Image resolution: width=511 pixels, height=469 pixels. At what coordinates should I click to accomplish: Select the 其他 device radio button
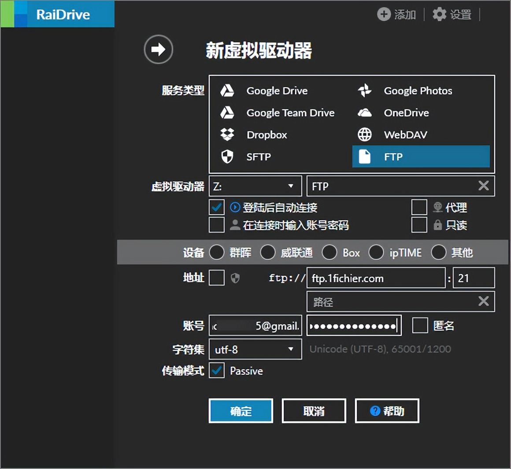[439, 252]
